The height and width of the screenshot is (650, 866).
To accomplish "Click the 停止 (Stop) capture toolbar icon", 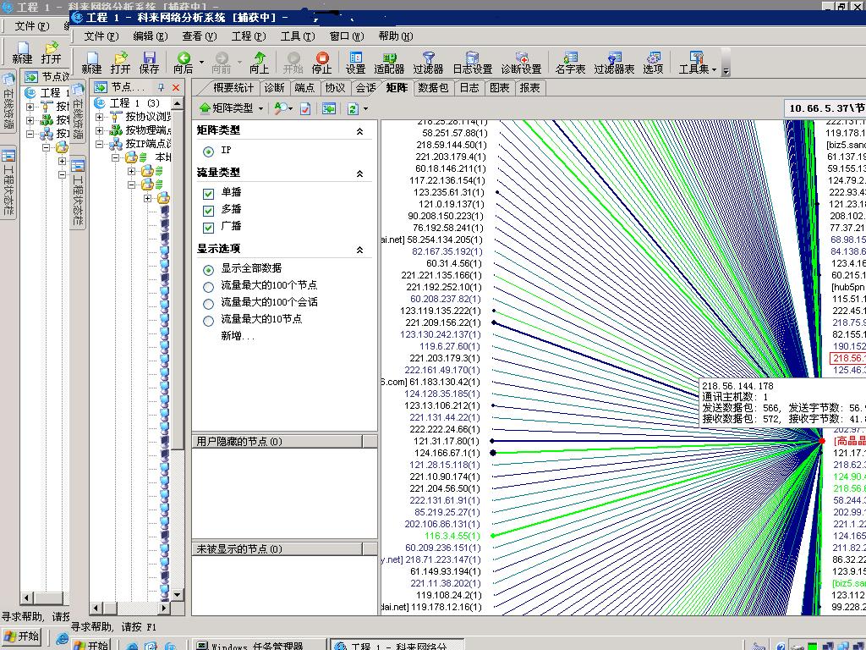I will (x=322, y=63).
